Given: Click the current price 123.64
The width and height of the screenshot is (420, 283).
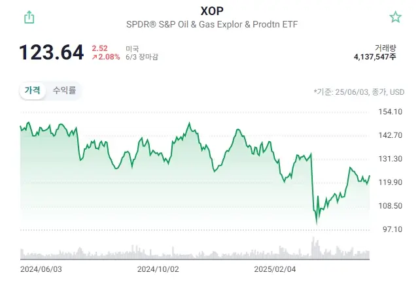Looking at the screenshot, I should pyautogui.click(x=52, y=52).
